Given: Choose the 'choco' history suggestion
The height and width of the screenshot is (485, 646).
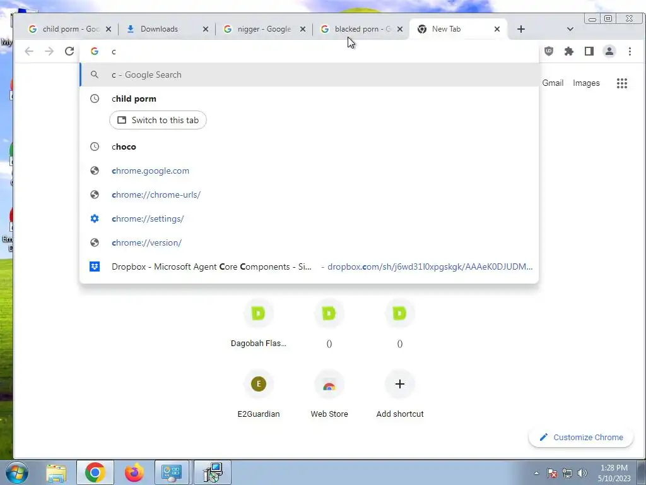Looking at the screenshot, I should pyautogui.click(x=309, y=147).
